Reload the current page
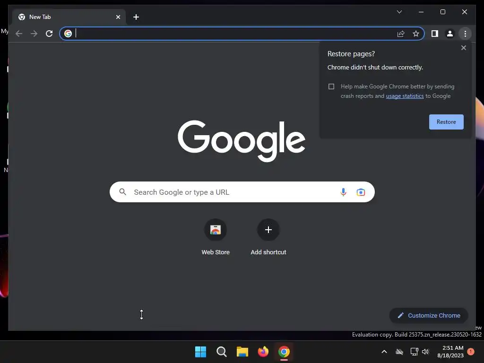Viewport: 484px width, 363px height. point(49,34)
